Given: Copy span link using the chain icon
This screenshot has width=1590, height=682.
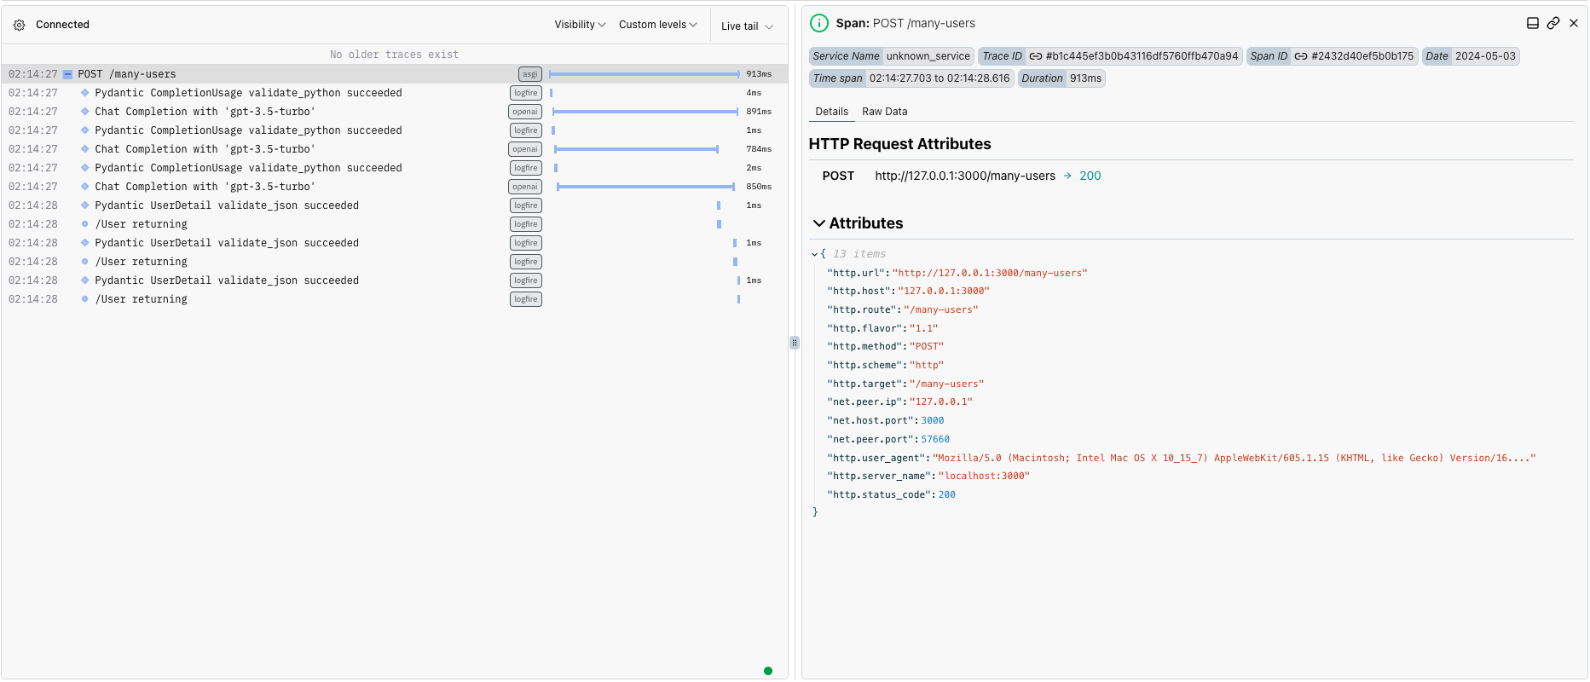Looking at the screenshot, I should [1553, 24].
